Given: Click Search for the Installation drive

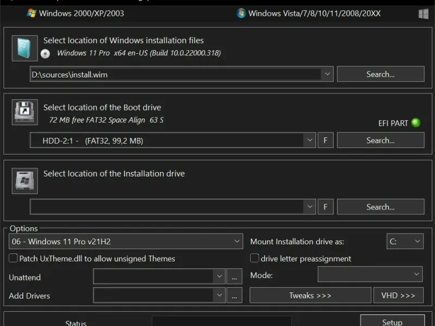Looking at the screenshot, I should coord(380,206).
